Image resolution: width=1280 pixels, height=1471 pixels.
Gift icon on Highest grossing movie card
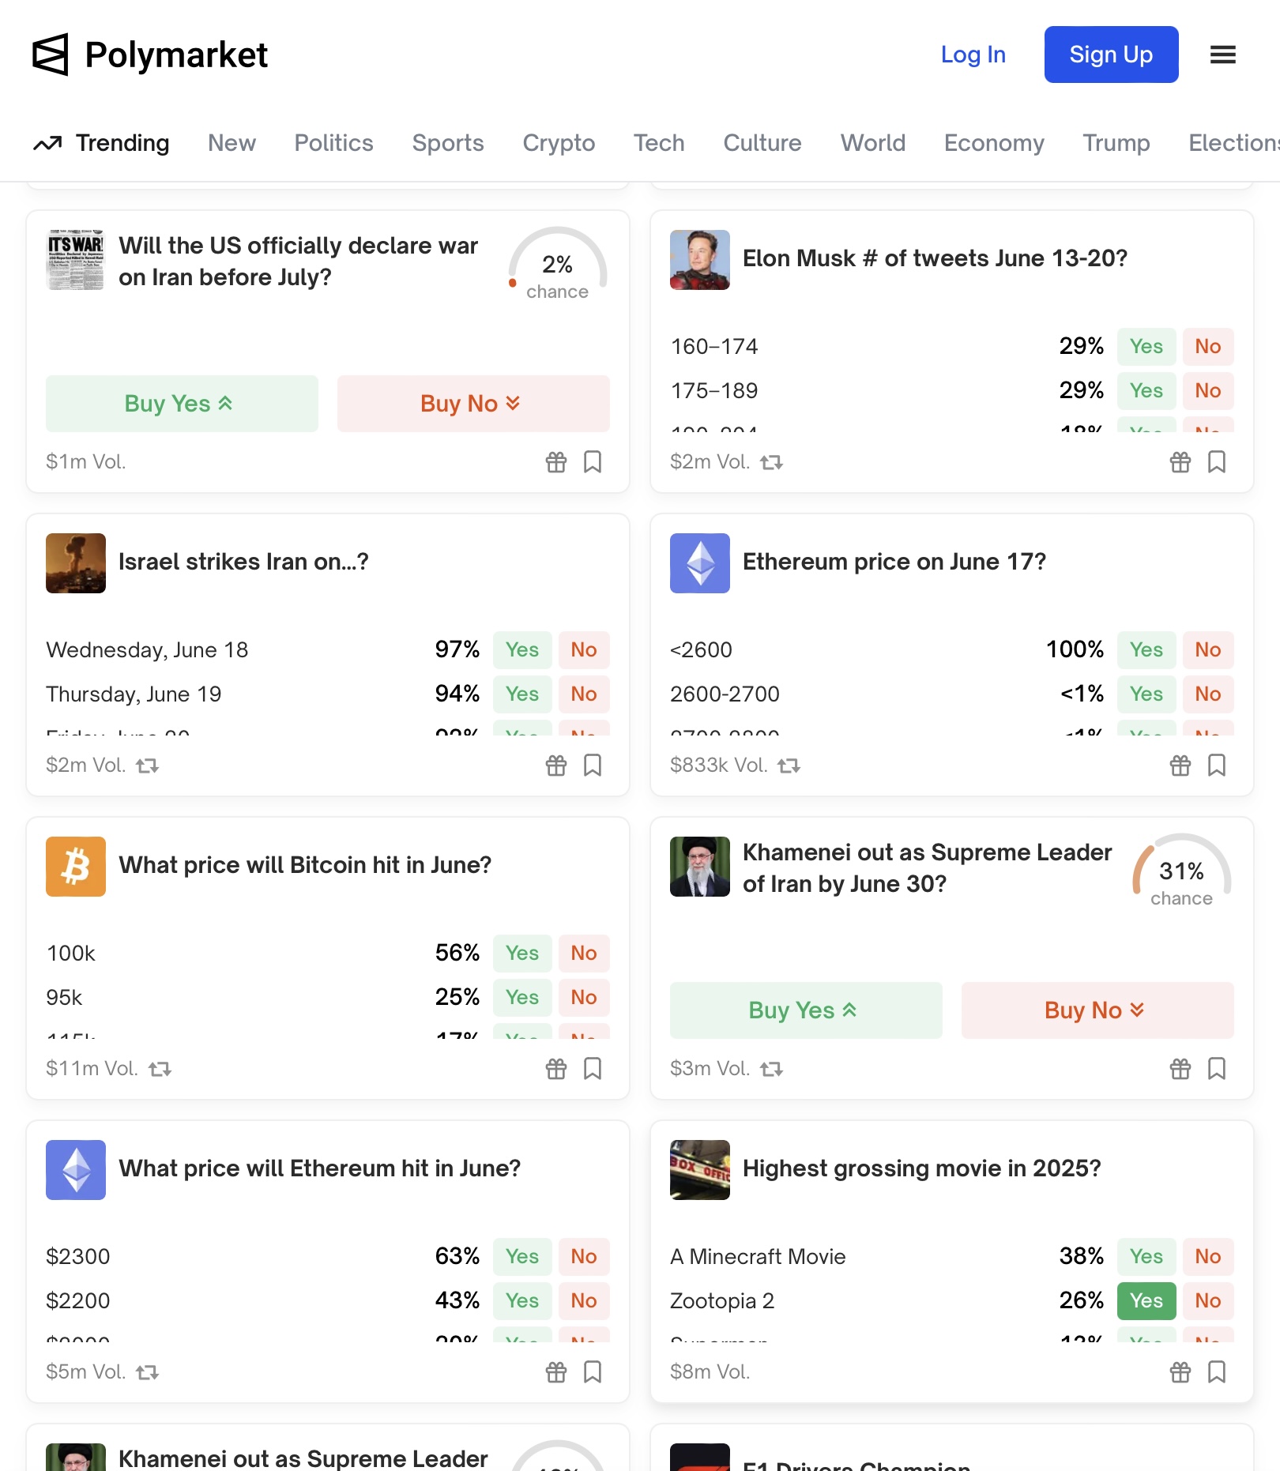click(1180, 1372)
